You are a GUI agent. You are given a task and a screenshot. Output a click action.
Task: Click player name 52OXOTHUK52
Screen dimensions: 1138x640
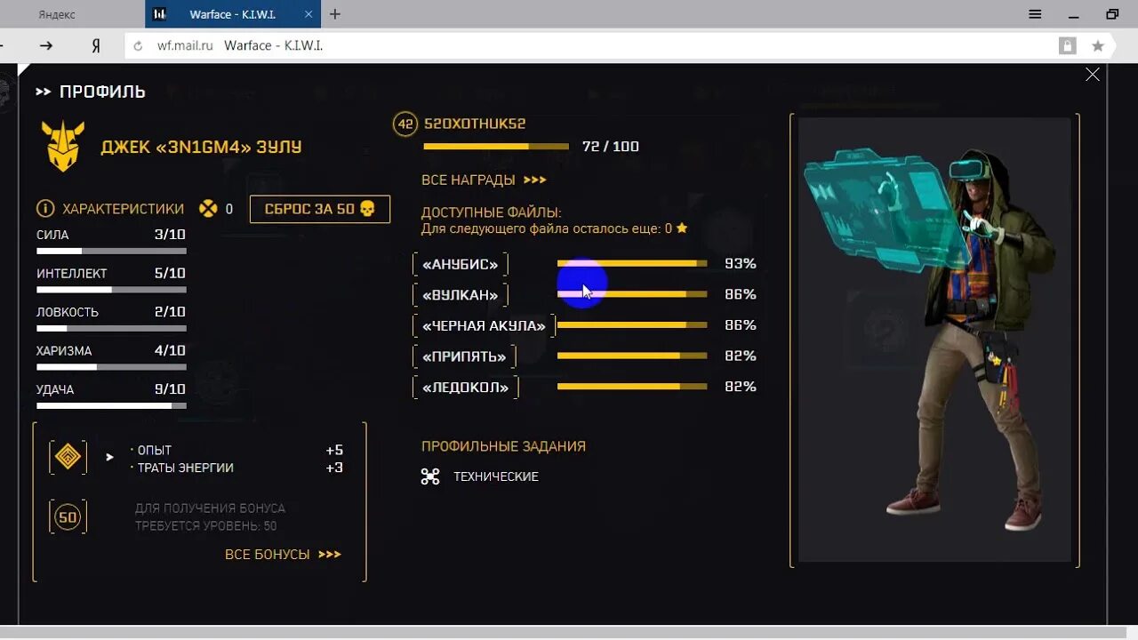475,124
